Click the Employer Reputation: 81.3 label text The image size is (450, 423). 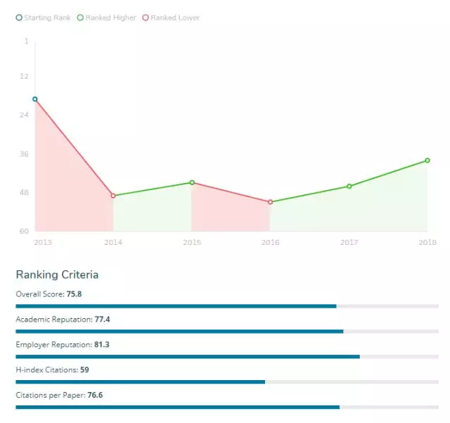coord(63,345)
